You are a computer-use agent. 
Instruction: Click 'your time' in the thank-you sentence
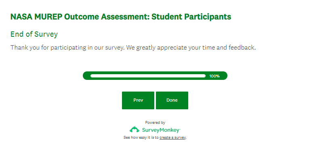tap(200, 48)
